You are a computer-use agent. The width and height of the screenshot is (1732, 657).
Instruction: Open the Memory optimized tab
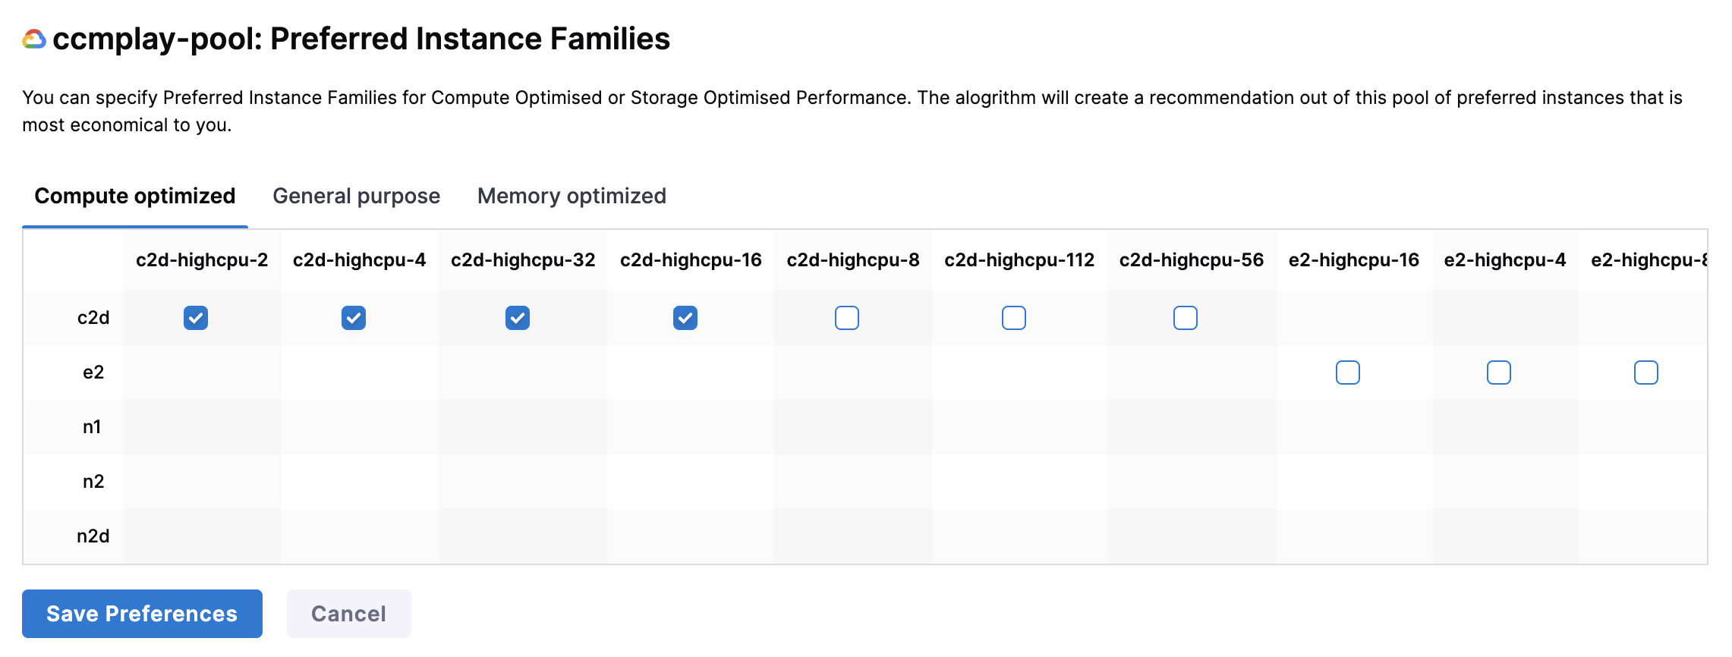(x=572, y=196)
